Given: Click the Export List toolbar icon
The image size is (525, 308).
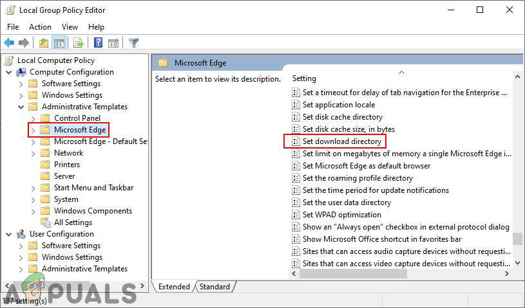Looking at the screenshot, I should tap(78, 43).
